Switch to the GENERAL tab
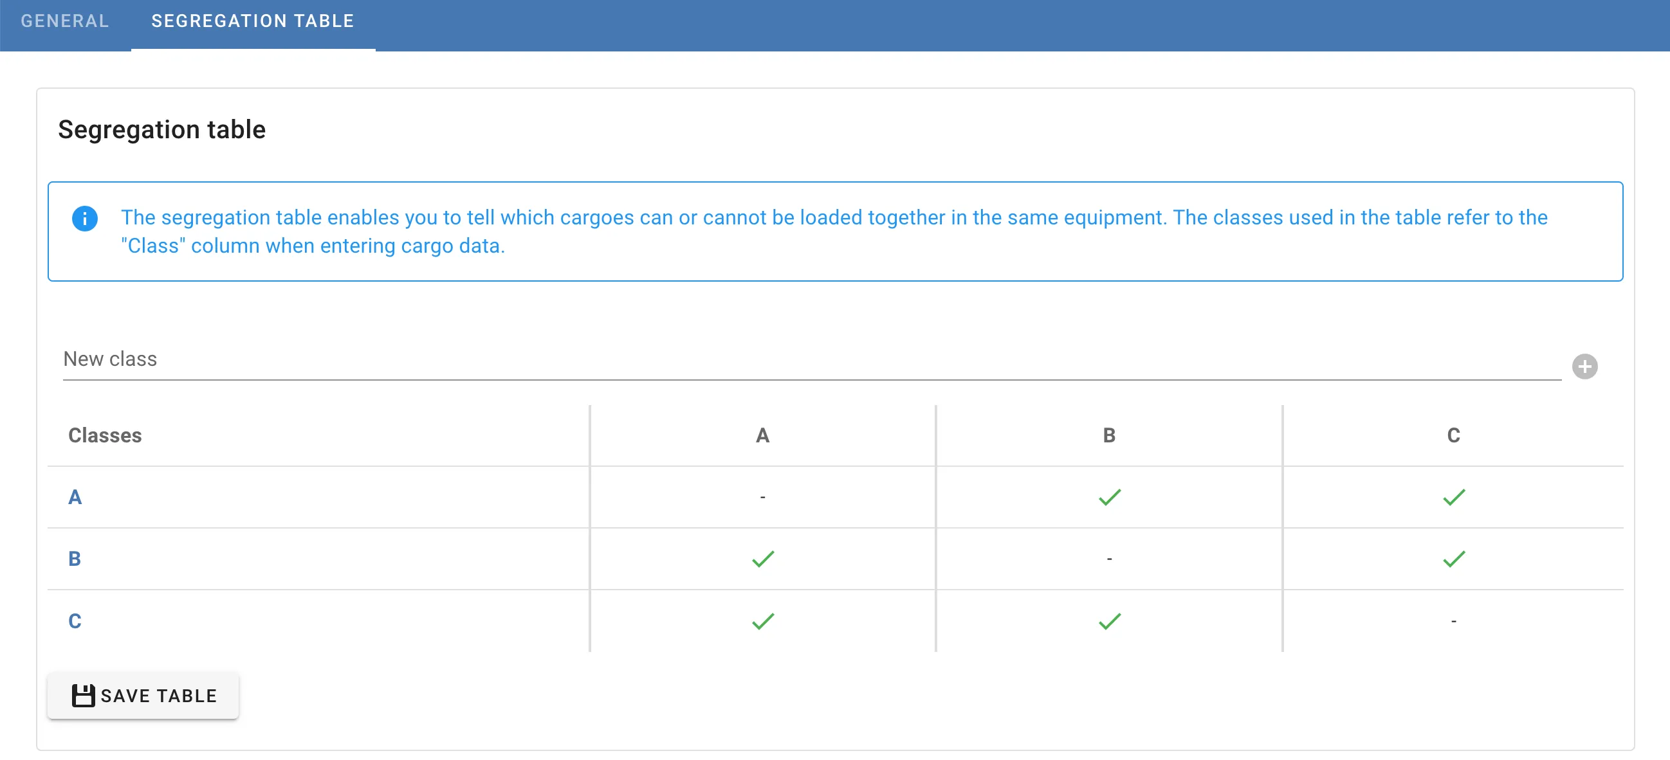 pos(64,21)
